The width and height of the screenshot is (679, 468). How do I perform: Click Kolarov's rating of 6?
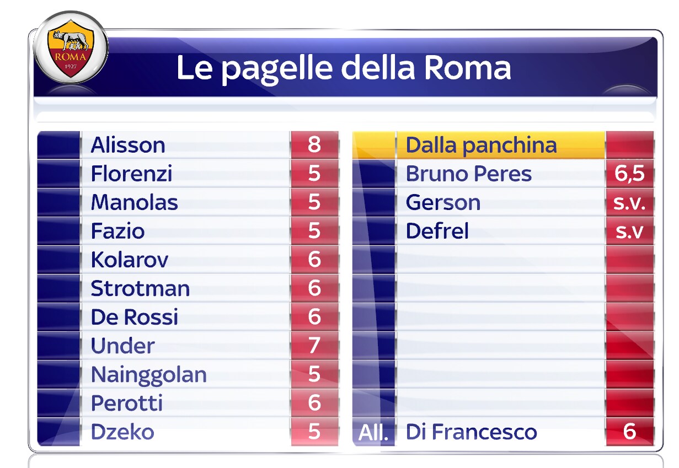(314, 260)
